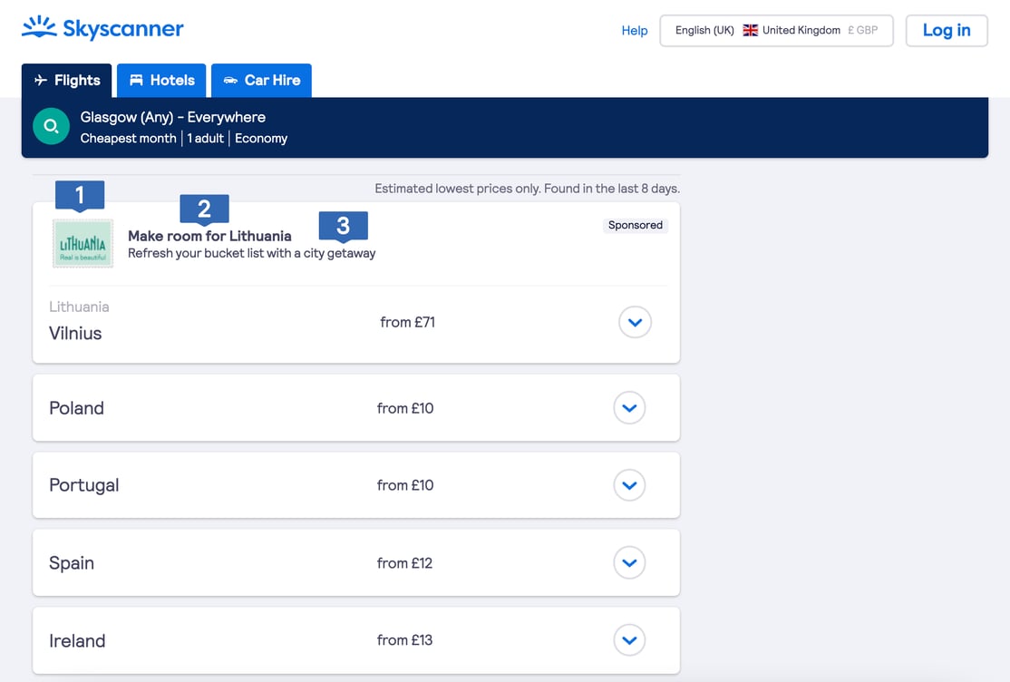The width and height of the screenshot is (1010, 682).
Task: Click the Skyscanner logo
Action: coord(102,28)
